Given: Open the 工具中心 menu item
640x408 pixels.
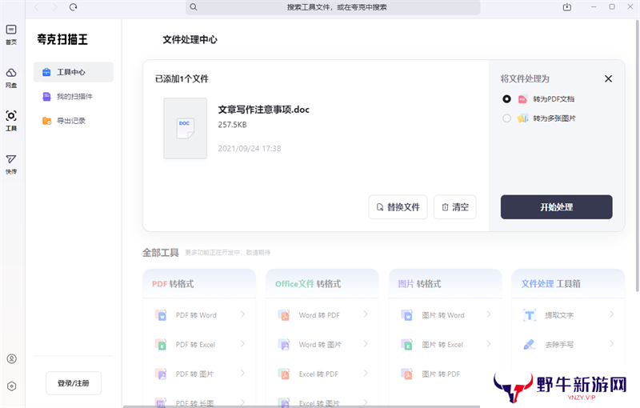Looking at the screenshot, I should [x=74, y=72].
